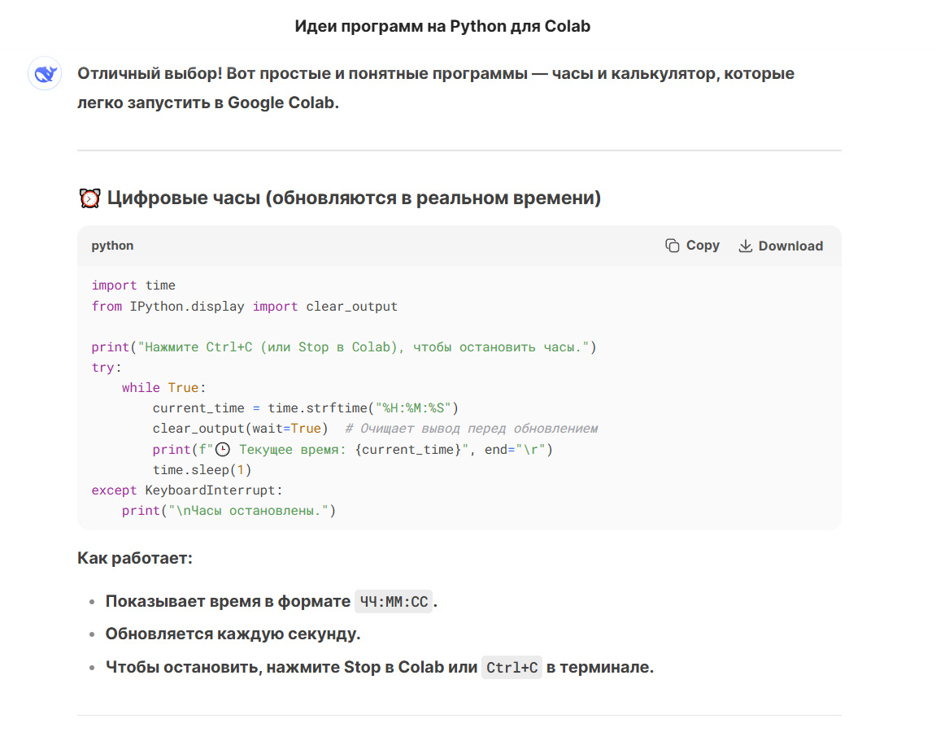
Task: Click the clock emoji inside the print statement
Action: pos(223,450)
